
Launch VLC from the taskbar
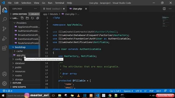(78, 96)
